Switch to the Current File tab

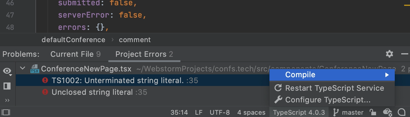click(76, 54)
